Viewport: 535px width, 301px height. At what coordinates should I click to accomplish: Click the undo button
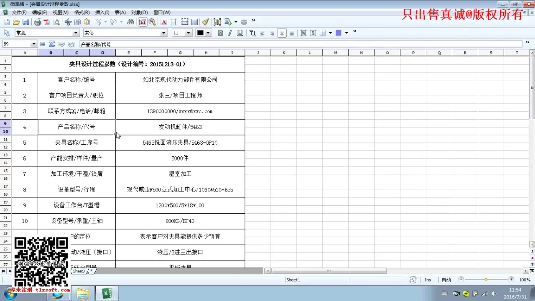pyautogui.click(x=98, y=22)
